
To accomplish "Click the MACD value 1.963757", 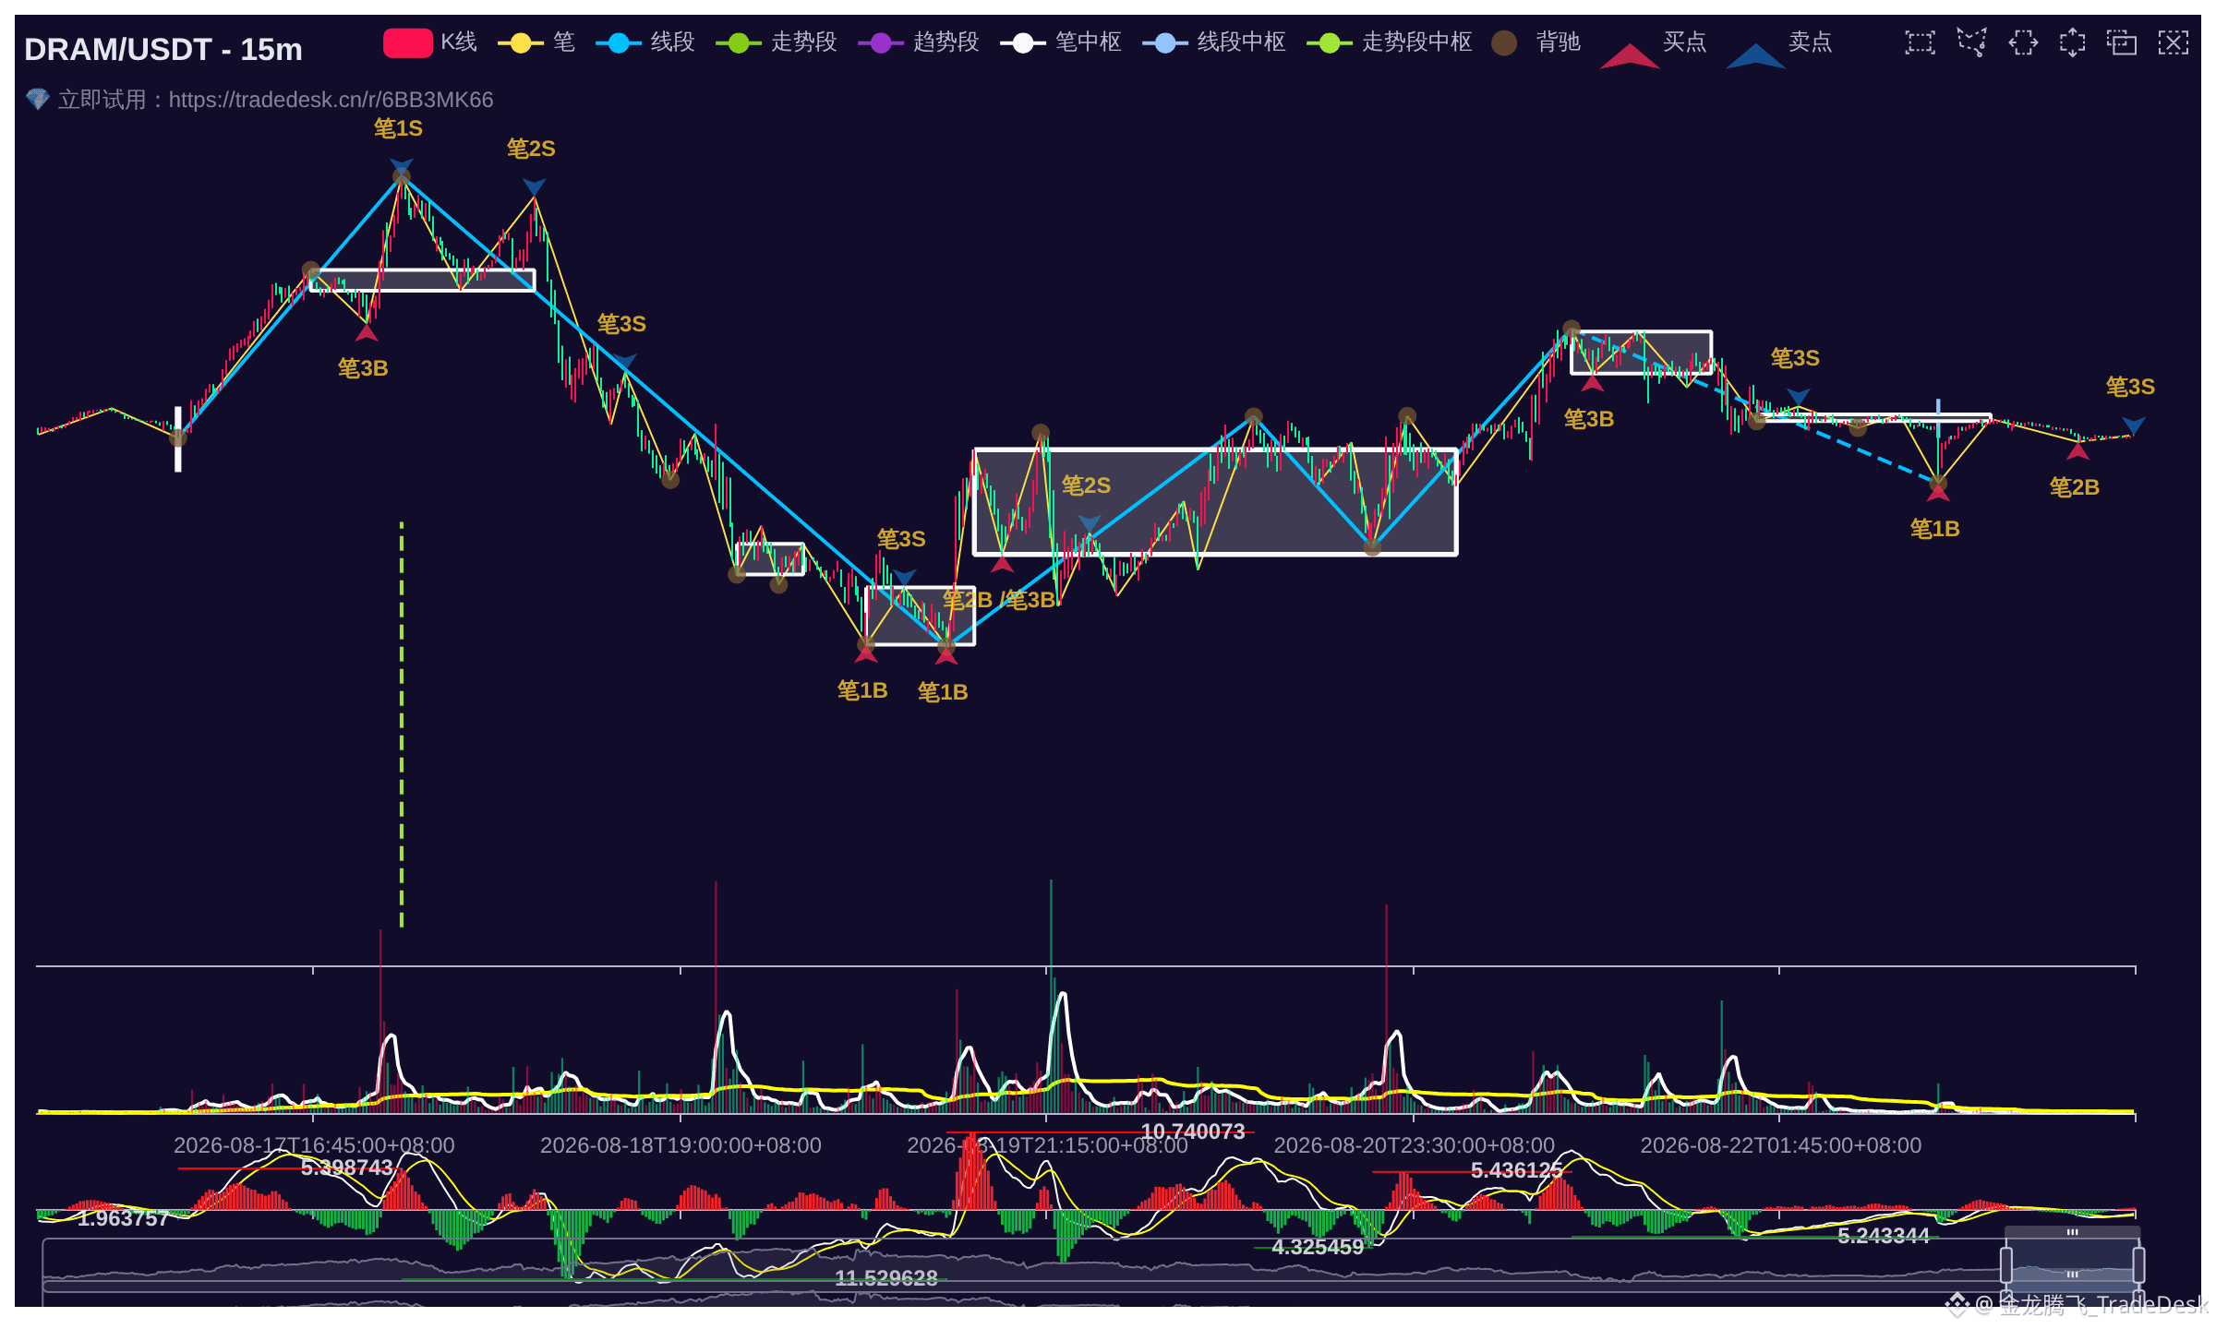I will tap(123, 1218).
